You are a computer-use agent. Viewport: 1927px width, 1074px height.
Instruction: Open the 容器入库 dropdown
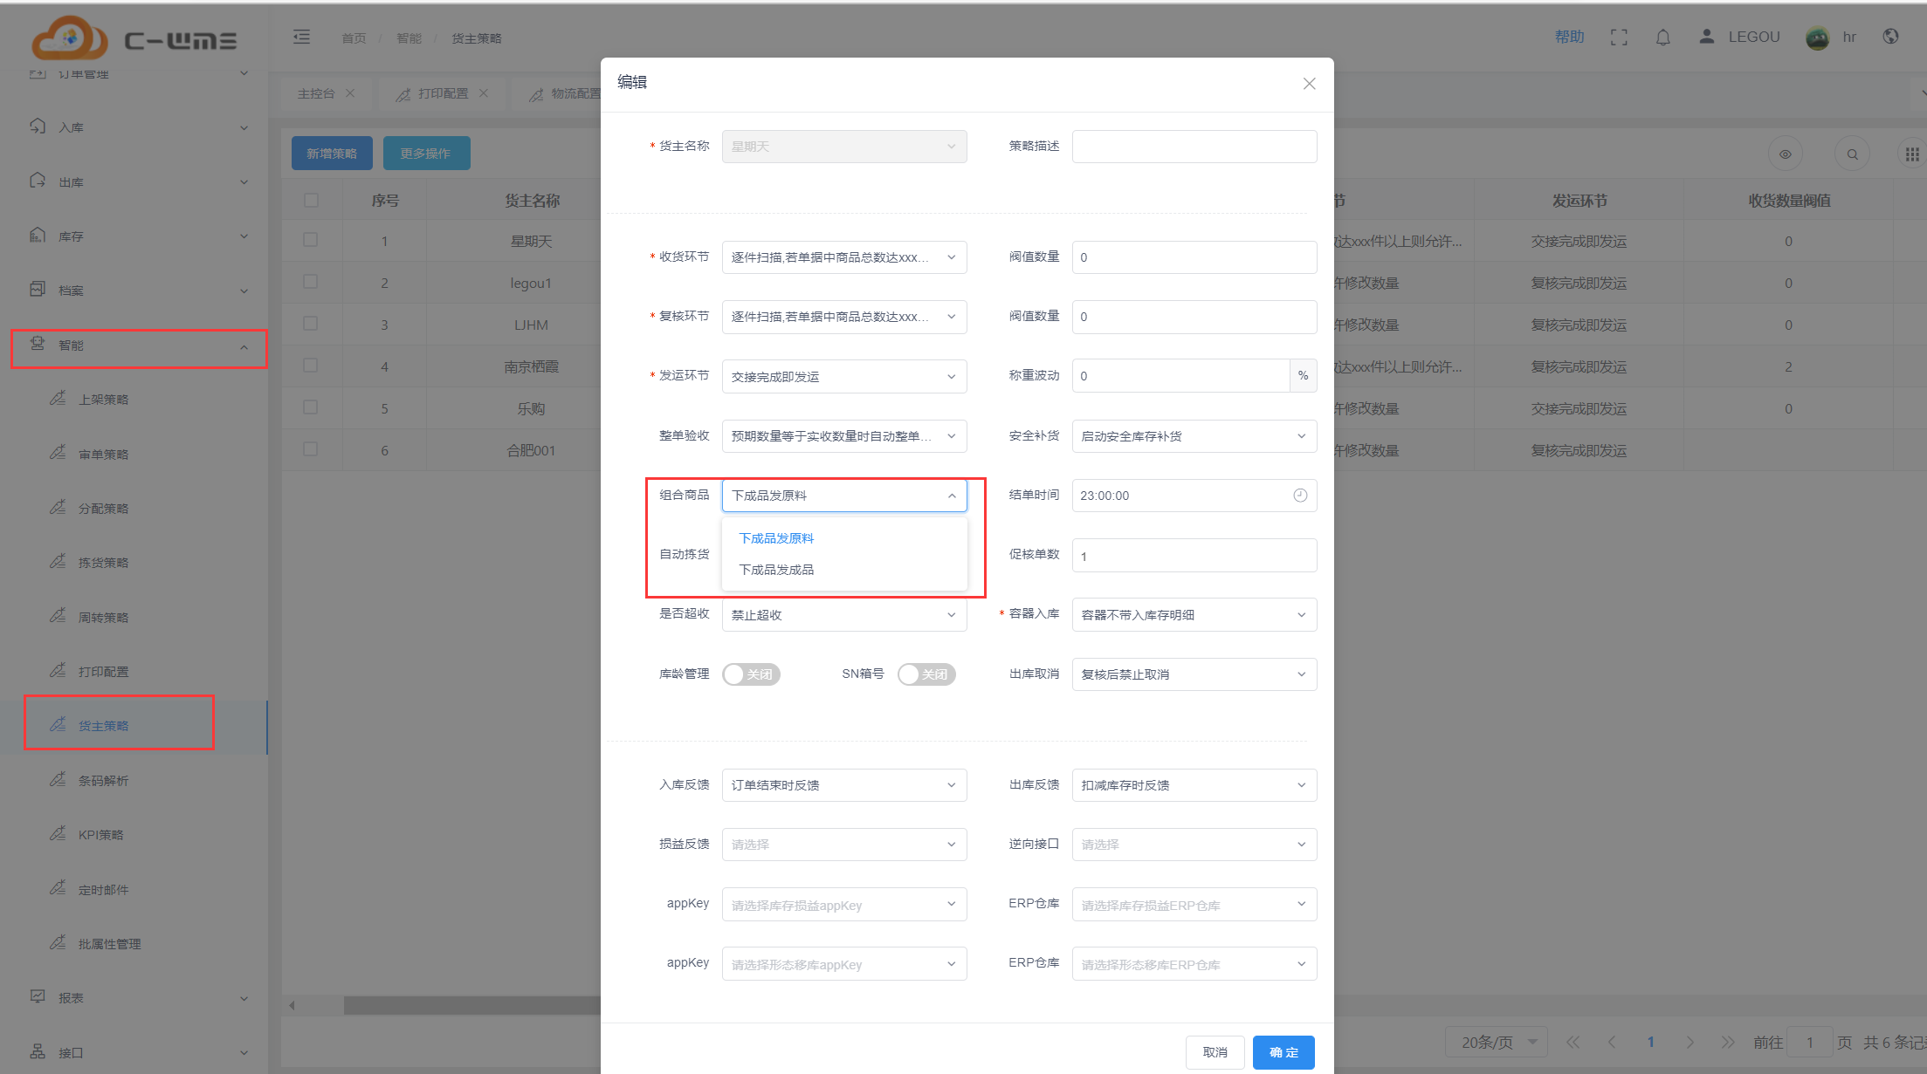pyautogui.click(x=1194, y=614)
